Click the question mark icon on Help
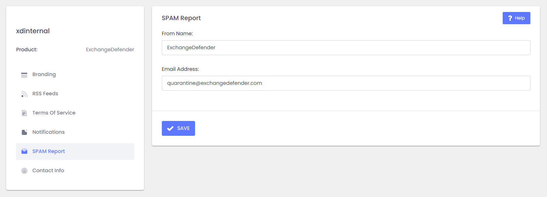Image resolution: width=547 pixels, height=197 pixels. pos(510,18)
